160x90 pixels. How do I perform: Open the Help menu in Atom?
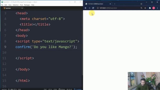pos(33,5)
